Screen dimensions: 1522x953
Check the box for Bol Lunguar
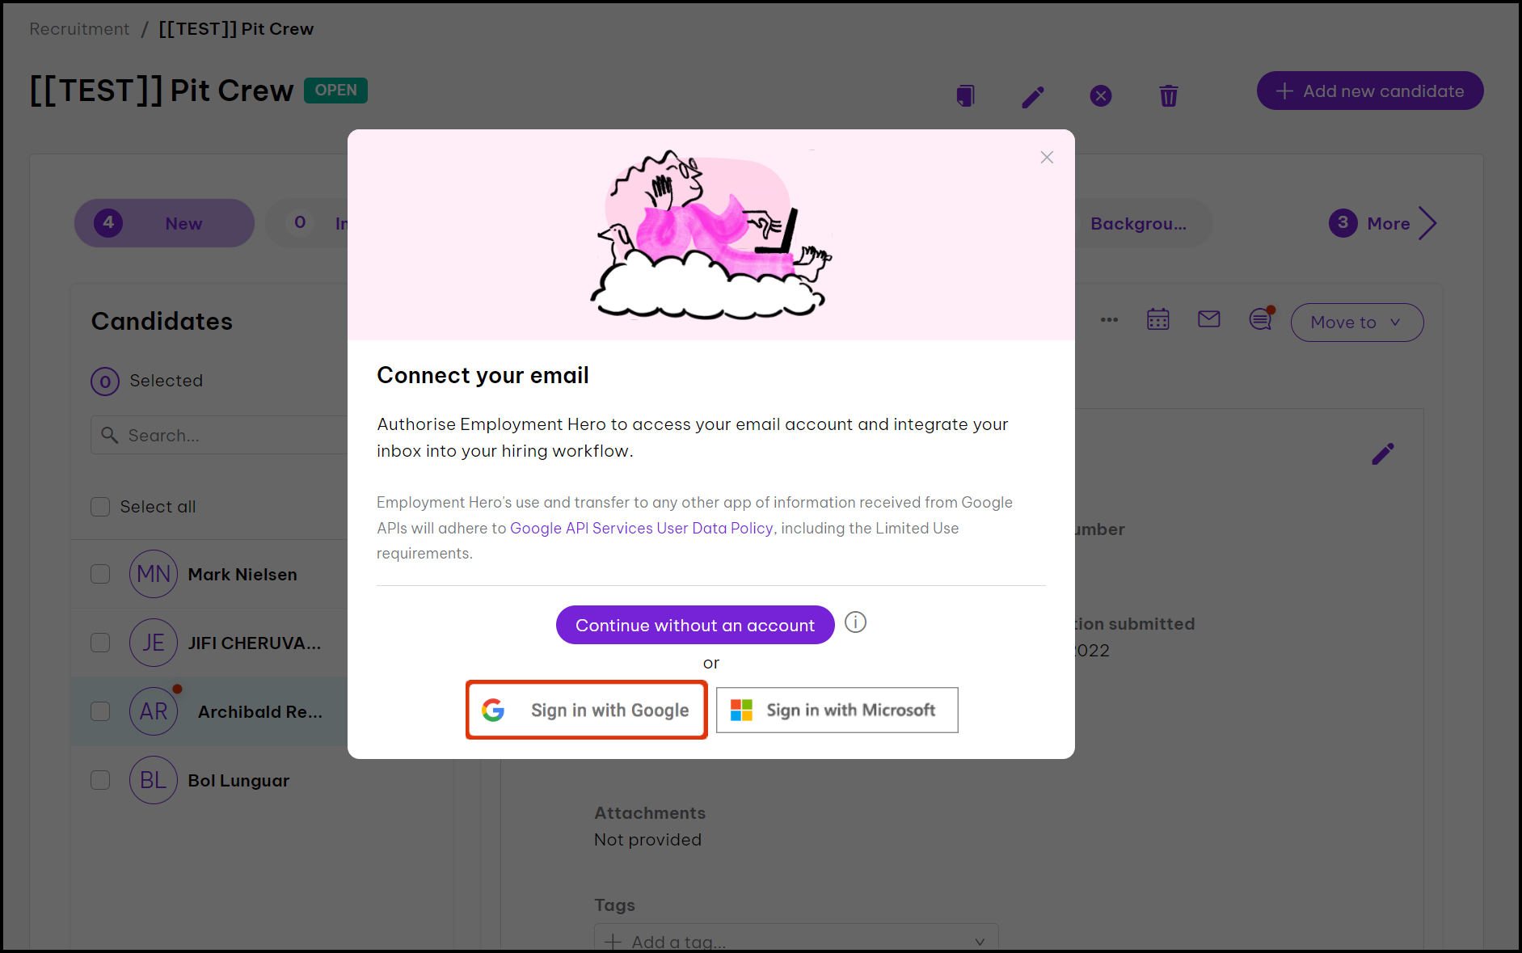coord(100,780)
